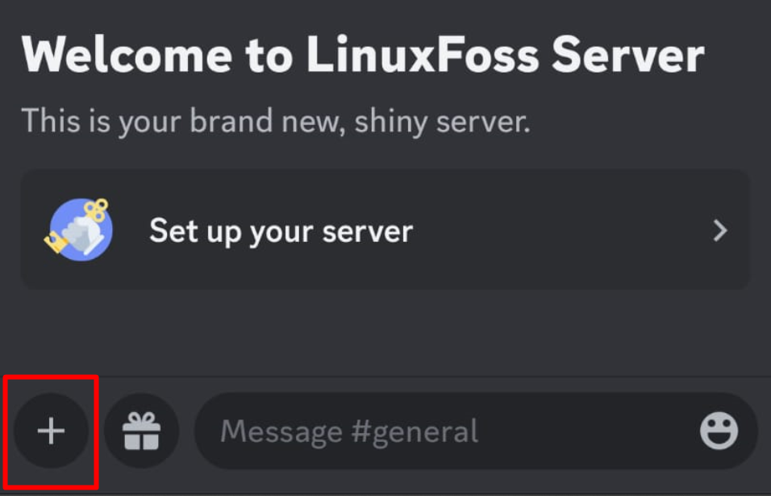The height and width of the screenshot is (496, 771).
Task: Click the Message #general placeholder text
Action: [349, 431]
